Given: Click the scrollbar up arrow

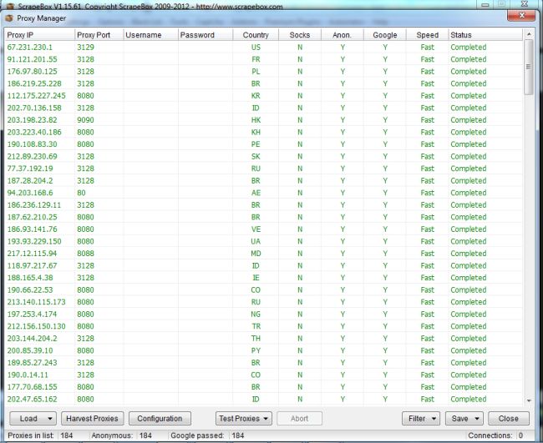Looking at the screenshot, I should (529, 34).
